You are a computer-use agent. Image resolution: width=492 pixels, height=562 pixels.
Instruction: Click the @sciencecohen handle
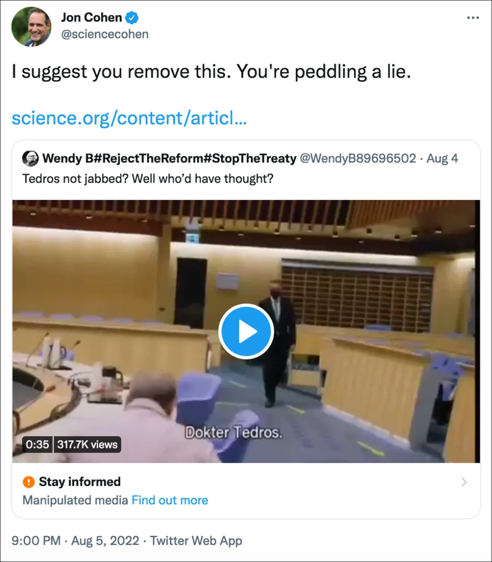point(105,34)
